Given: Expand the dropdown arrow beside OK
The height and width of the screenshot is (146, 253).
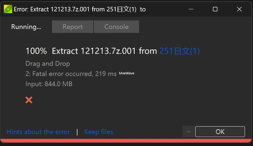Looking at the screenshot, I should coord(189,132).
